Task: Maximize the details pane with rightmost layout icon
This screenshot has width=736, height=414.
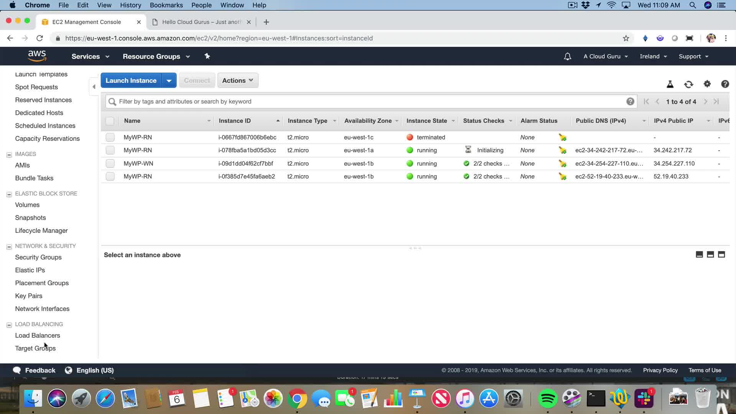Action: [721, 255]
